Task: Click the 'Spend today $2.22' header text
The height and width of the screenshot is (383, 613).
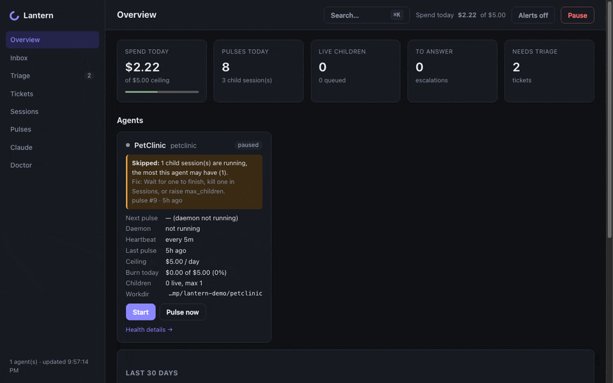Action: [446, 15]
